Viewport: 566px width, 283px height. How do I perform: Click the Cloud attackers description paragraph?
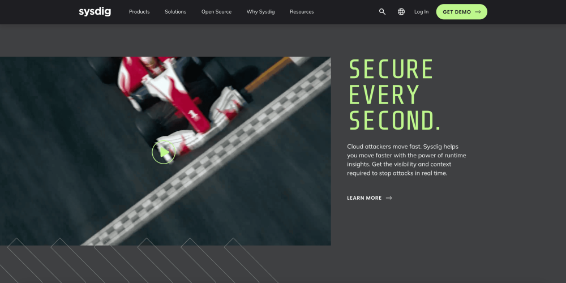click(407, 160)
